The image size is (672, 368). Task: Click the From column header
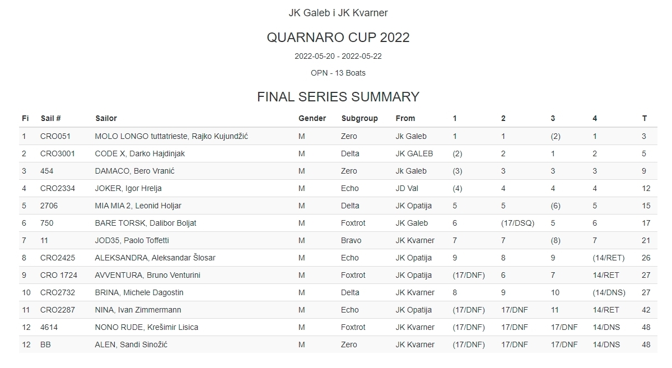tap(405, 118)
